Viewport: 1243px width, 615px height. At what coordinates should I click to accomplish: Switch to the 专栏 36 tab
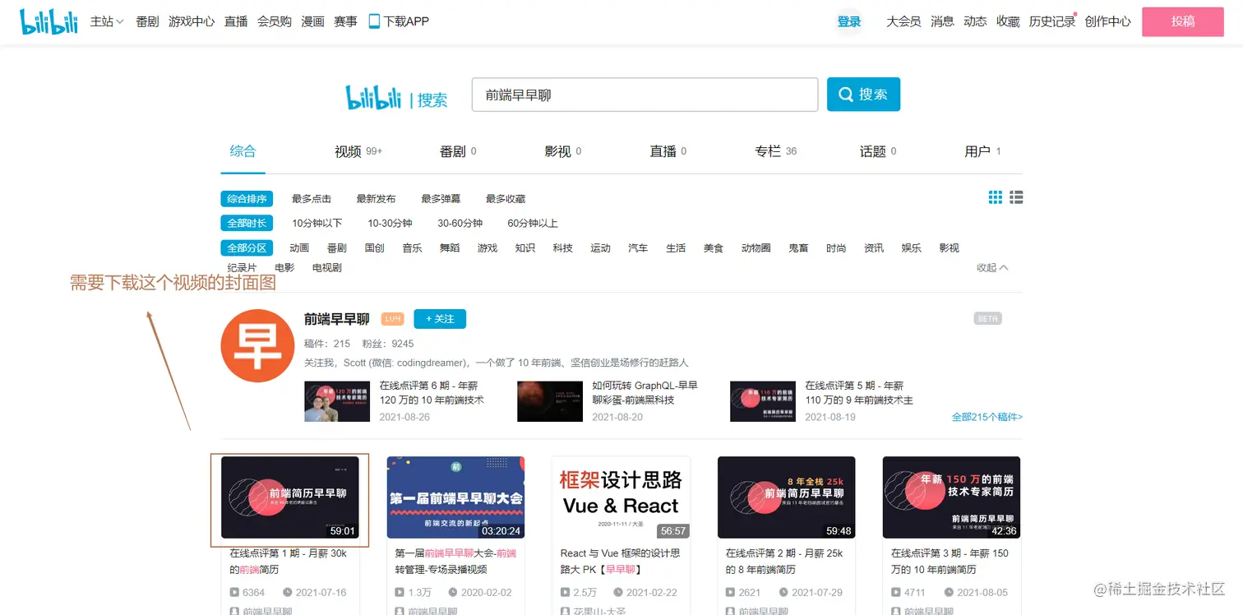point(776,151)
